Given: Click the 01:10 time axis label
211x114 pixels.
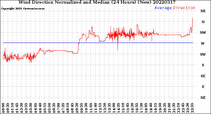Looking at the screenshot, I should 12,108.
